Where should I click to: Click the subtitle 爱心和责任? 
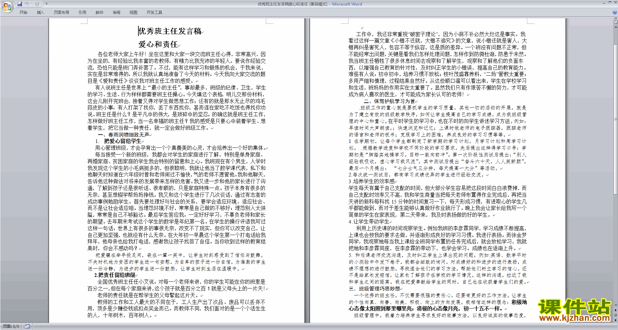point(158,44)
